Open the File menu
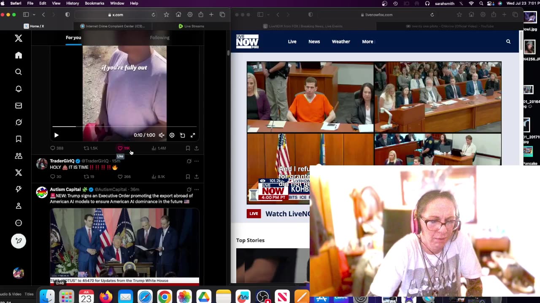This screenshot has height=303, width=540. click(30, 3)
